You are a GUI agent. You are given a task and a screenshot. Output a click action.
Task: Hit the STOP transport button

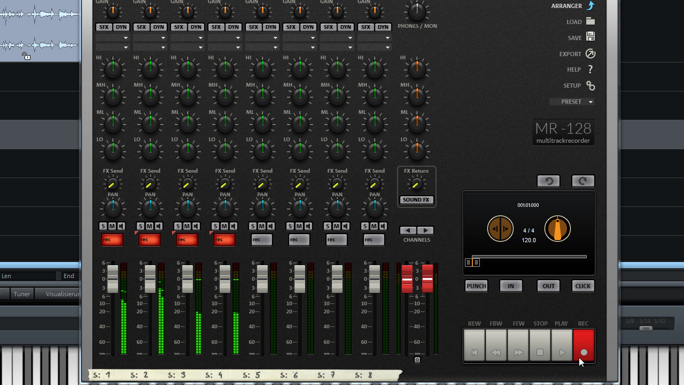[x=540, y=346]
